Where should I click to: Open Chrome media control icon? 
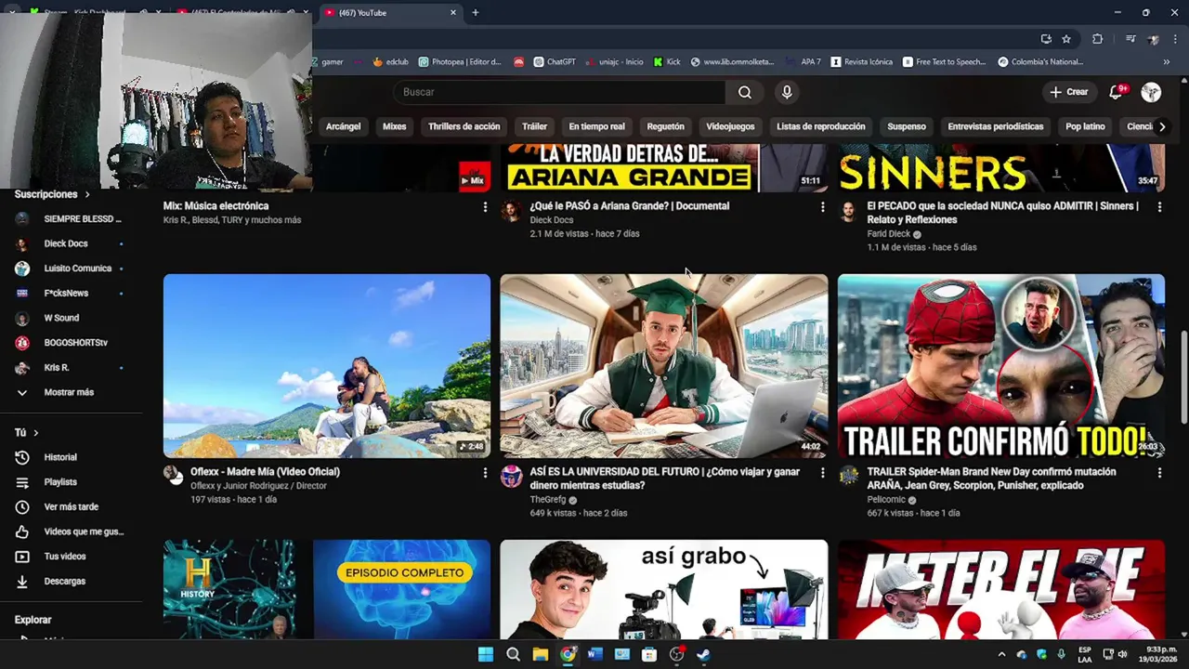click(1130, 39)
